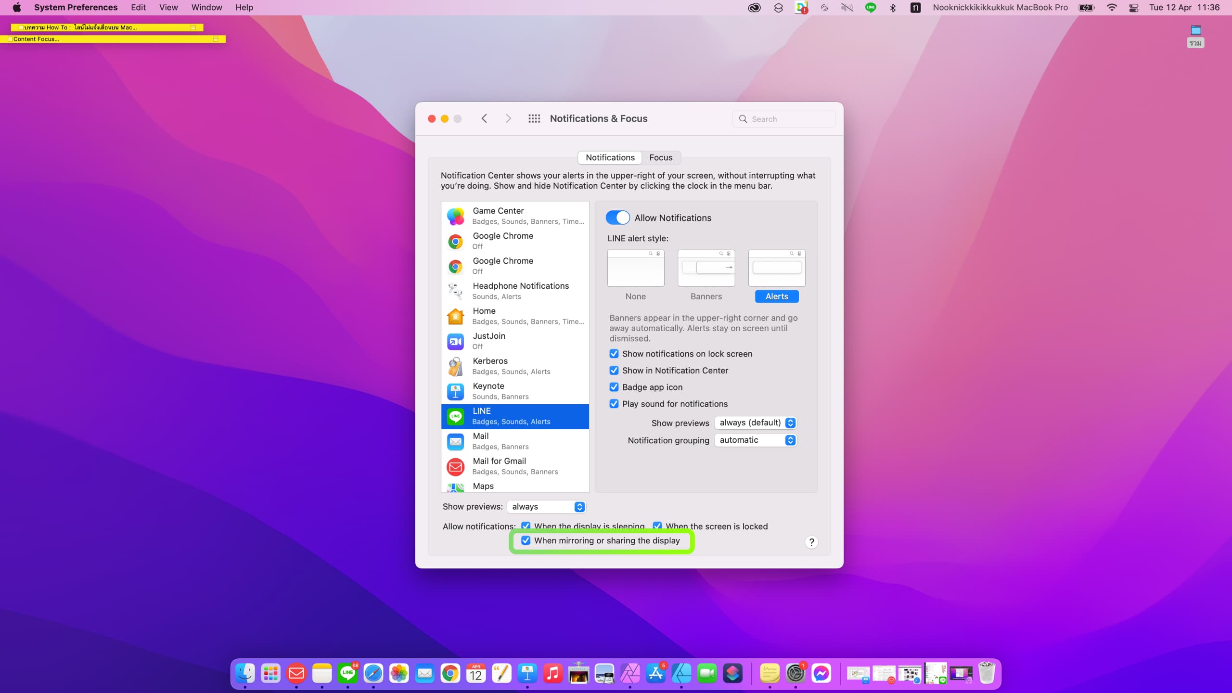
Task: Uncheck Badge app icon
Action: tap(614, 387)
